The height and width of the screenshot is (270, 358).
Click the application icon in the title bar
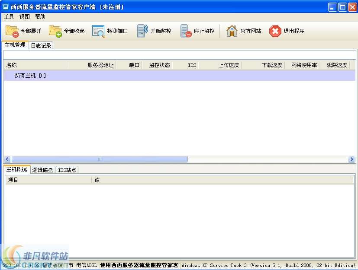point(5,6)
